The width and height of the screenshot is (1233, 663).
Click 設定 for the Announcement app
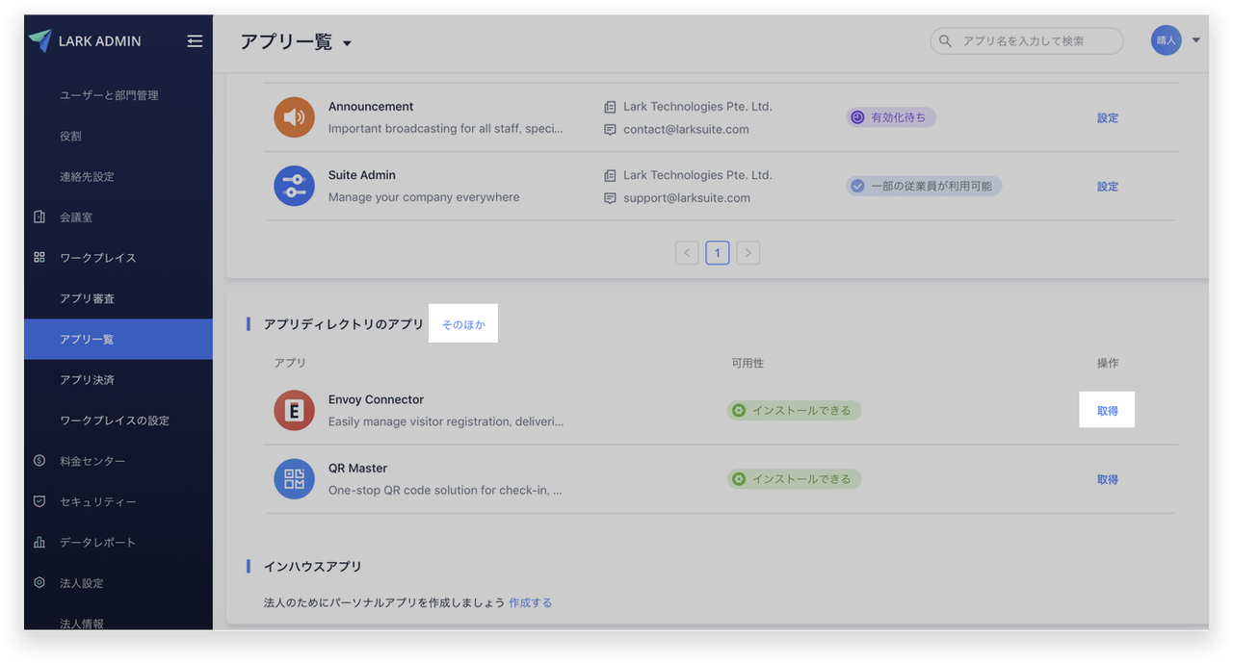(1107, 118)
